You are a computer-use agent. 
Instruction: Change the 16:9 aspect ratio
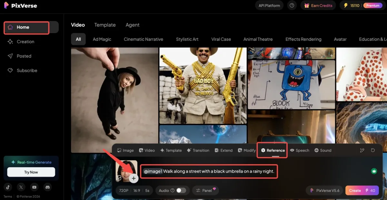(137, 190)
